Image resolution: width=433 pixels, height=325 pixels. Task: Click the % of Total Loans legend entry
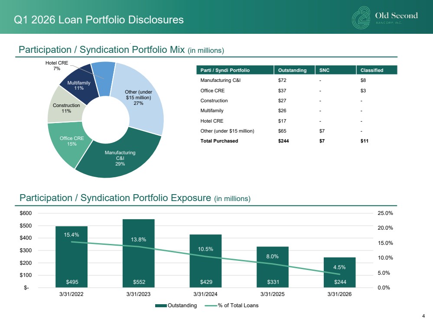pos(232,305)
